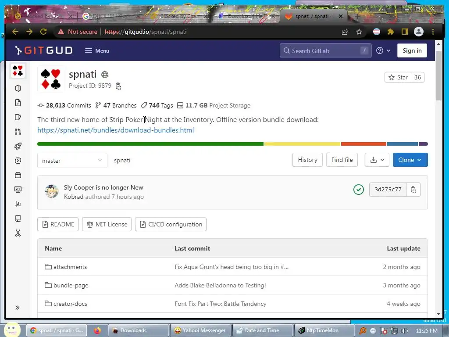Bookmark this page with the star icon

coord(359,32)
